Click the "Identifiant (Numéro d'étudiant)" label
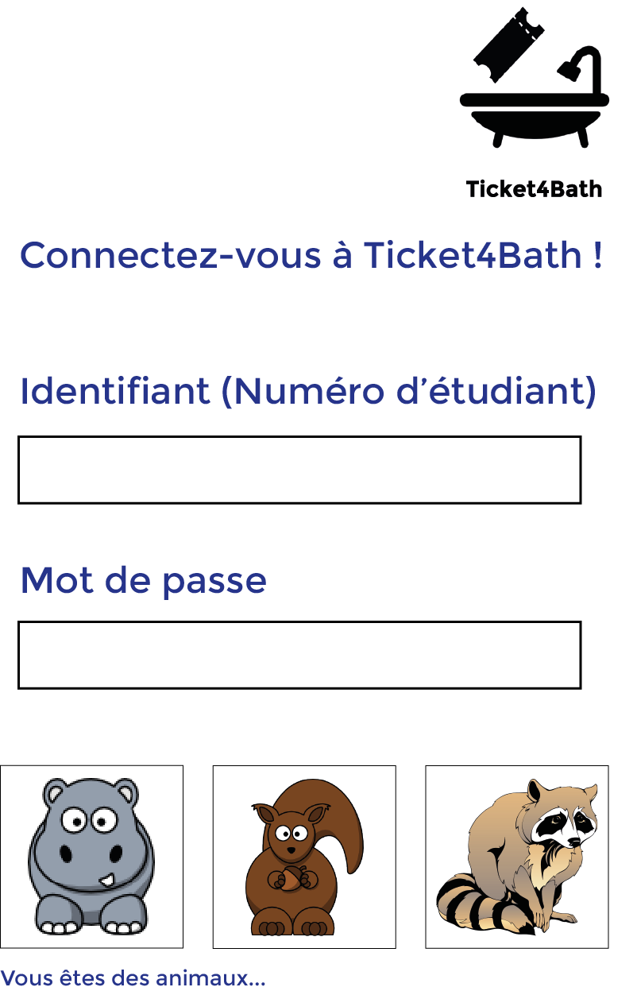Viewport: 637px width, 991px height. [308, 391]
